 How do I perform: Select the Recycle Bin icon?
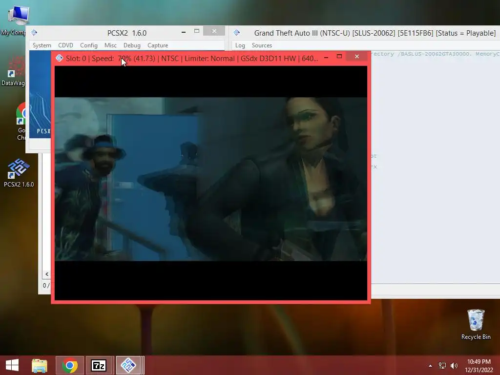pyautogui.click(x=476, y=324)
